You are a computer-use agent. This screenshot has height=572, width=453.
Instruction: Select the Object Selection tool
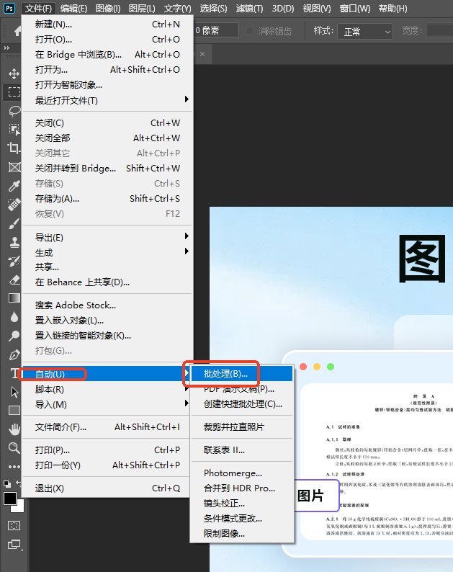(14, 129)
